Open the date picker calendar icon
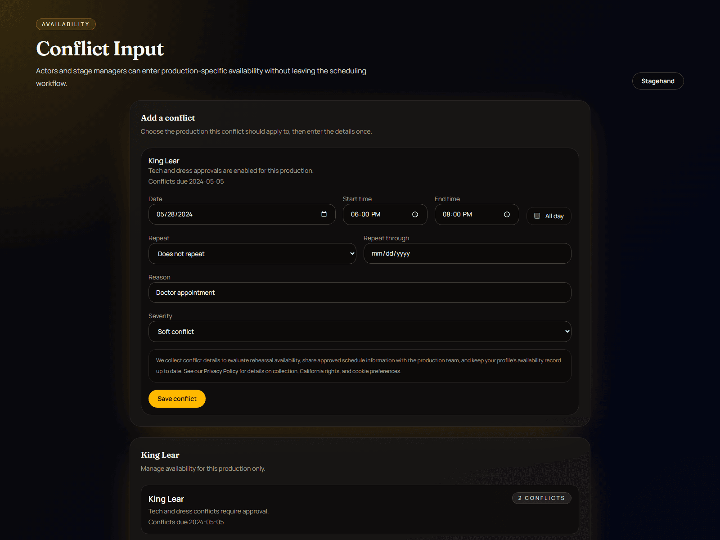 (324, 214)
